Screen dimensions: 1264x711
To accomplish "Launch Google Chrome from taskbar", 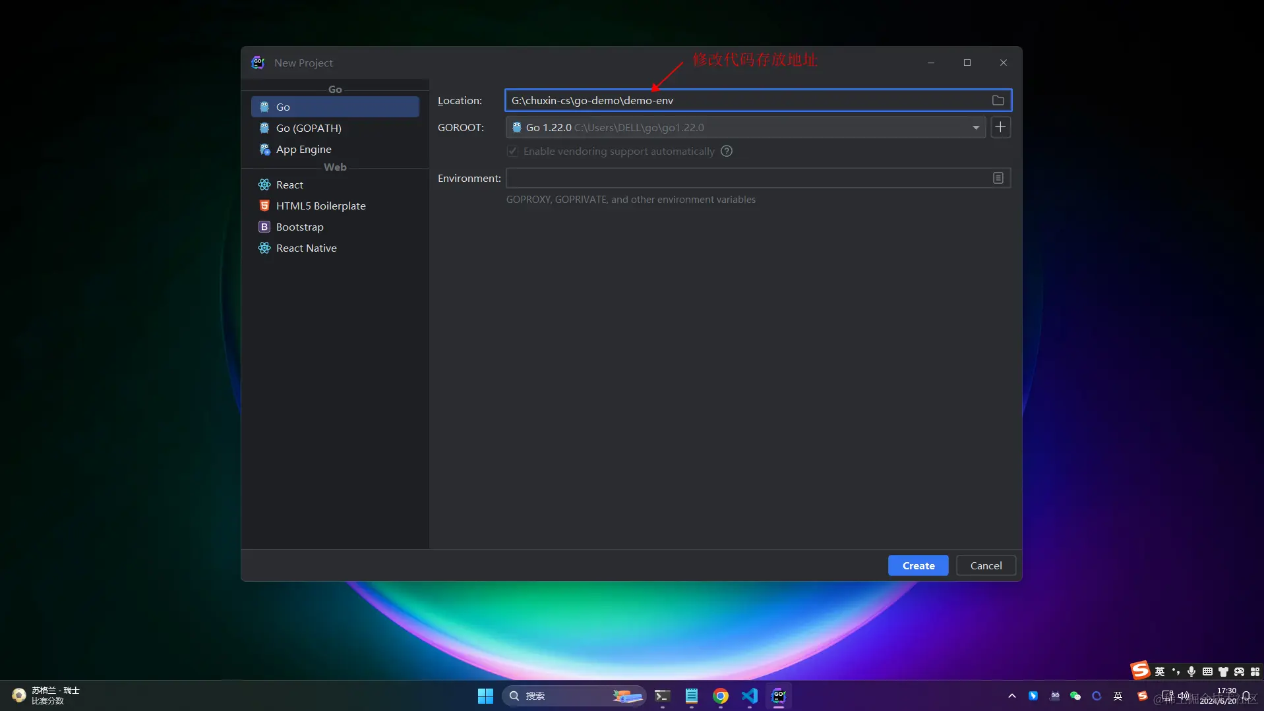I will click(x=721, y=696).
